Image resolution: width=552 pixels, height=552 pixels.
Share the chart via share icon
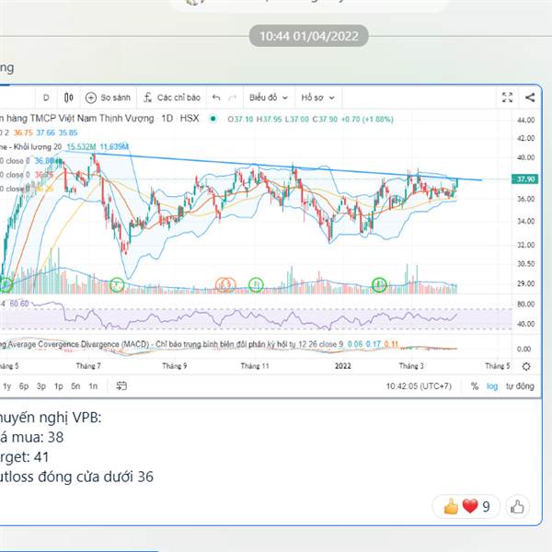(530, 98)
